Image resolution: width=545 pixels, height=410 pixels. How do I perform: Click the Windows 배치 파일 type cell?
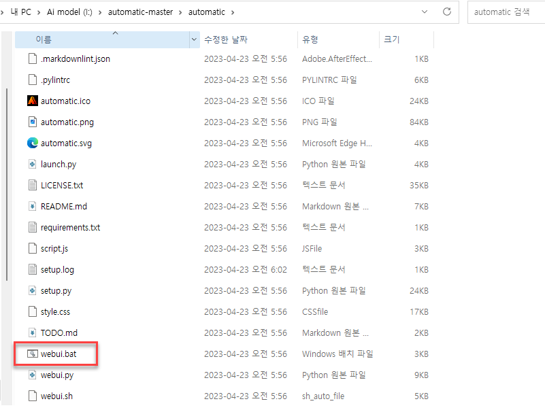pos(337,354)
